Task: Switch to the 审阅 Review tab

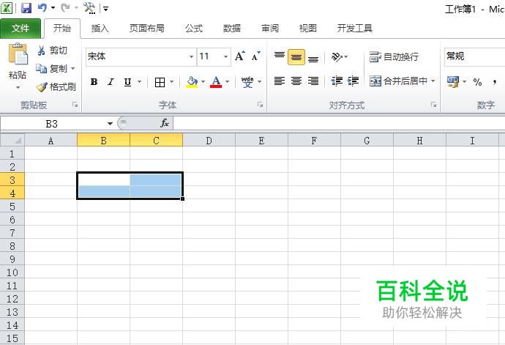Action: tap(270, 29)
